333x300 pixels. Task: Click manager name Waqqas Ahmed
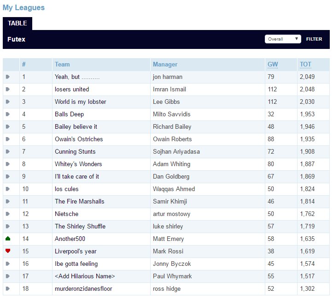(x=174, y=189)
